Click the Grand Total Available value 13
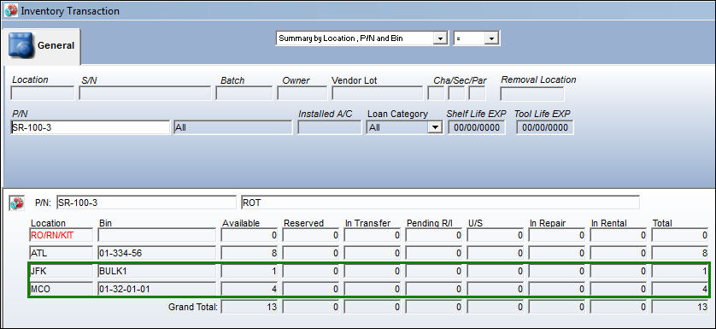Image resolution: width=716 pixels, height=329 pixels. pos(249,307)
